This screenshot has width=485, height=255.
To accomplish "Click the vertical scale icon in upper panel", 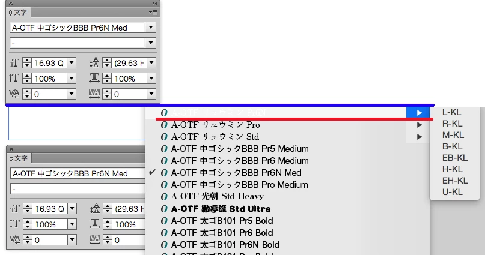I will point(14,78).
